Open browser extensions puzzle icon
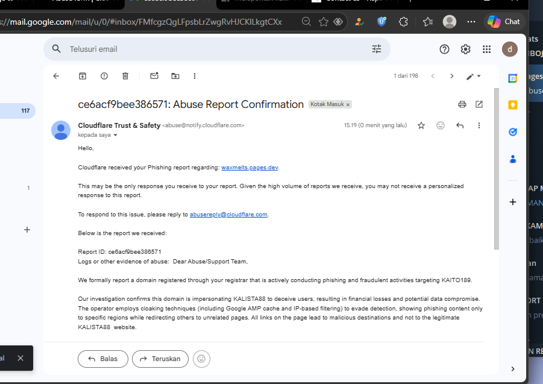 coord(403,22)
